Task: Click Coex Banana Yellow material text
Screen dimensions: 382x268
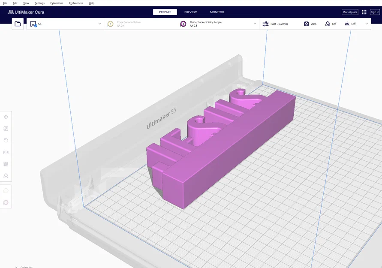Action: pyautogui.click(x=129, y=22)
